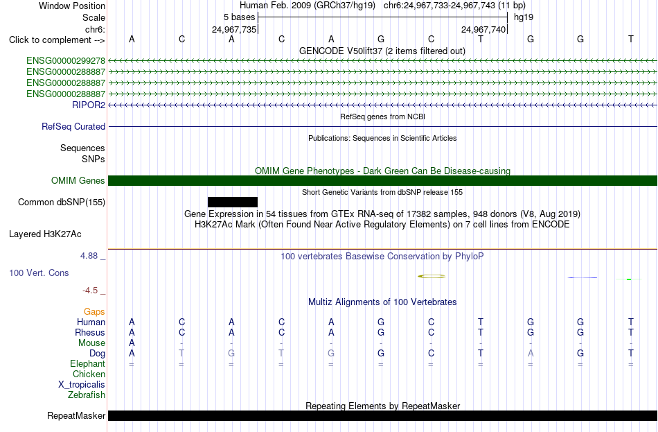The height and width of the screenshot is (432, 658).
Task: Click the 100 Vert. Cons track label
Action: (39, 273)
